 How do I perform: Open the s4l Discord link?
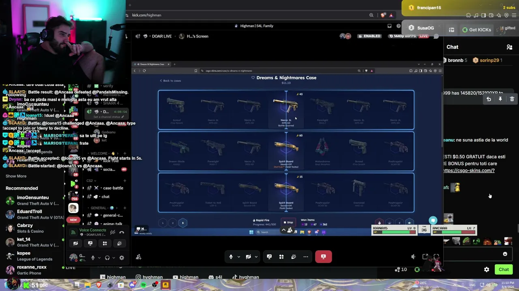tap(215, 277)
